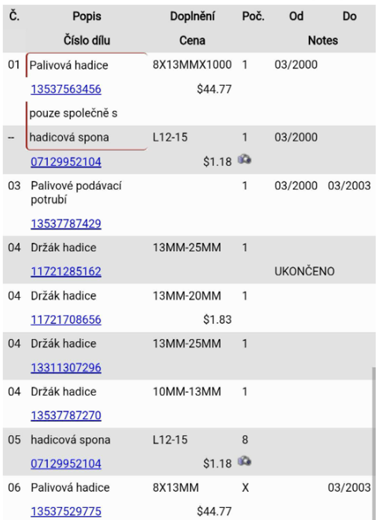This screenshot has height=520, width=378.
Task: Click the Doplnění column header
Action: click(192, 16)
